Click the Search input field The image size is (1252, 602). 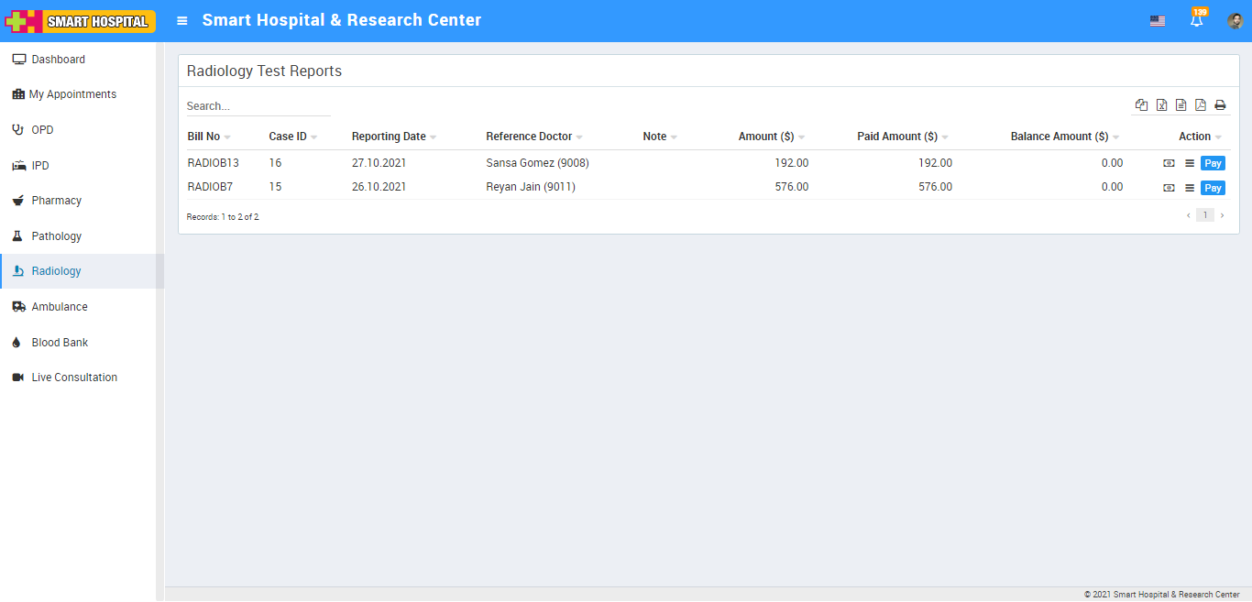[x=258, y=106]
